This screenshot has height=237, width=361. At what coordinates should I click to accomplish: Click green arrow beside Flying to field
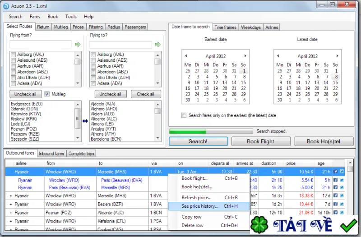pyautogui.click(x=157, y=44)
